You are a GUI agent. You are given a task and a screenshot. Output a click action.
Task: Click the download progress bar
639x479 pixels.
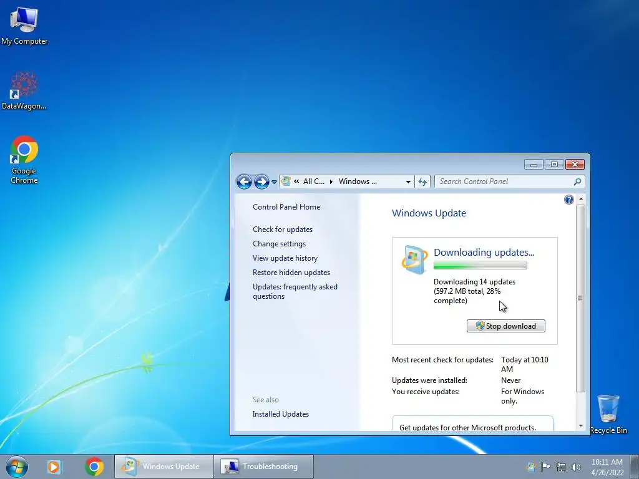tap(480, 265)
